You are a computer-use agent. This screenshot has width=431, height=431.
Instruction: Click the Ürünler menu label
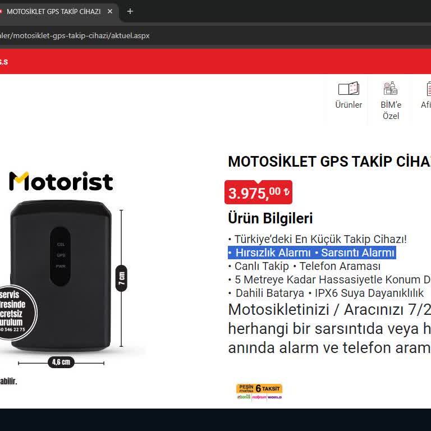click(349, 105)
